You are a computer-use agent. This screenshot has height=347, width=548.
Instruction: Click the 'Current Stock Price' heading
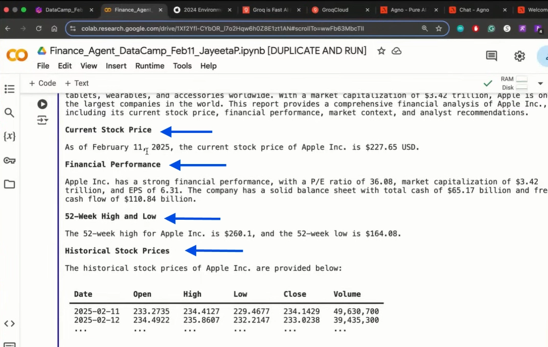pyautogui.click(x=108, y=130)
